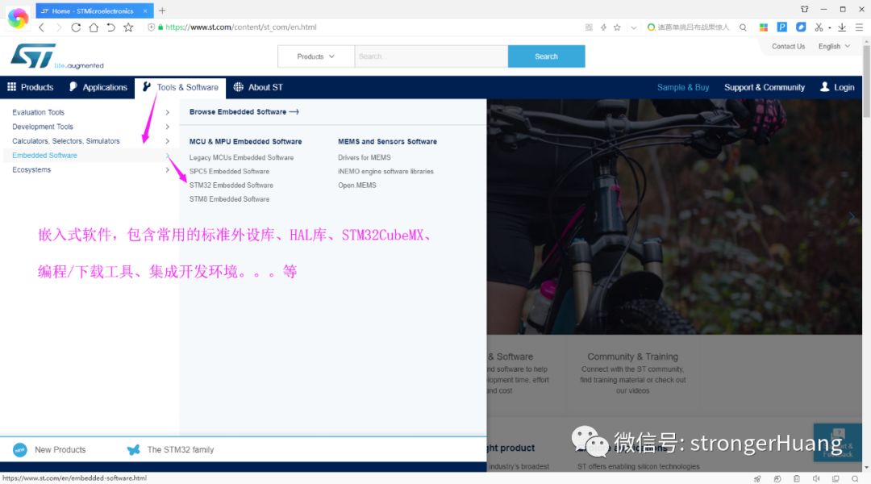Click the 360 browser colorful logo
Screen dimensions: 871x484
click(x=18, y=18)
